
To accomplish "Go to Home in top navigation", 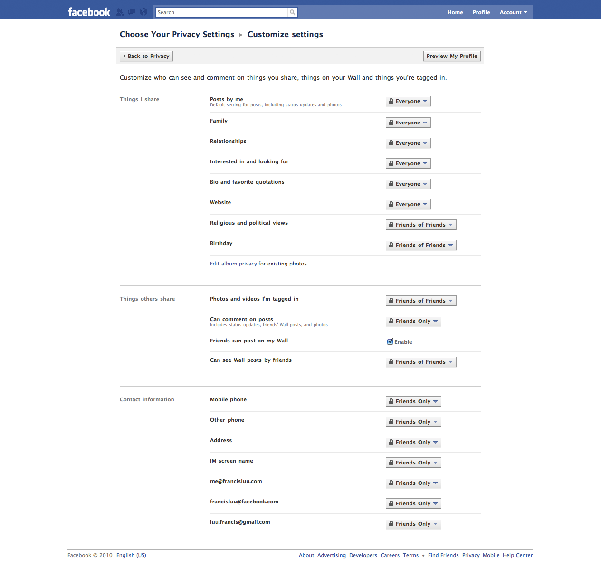I will tap(455, 12).
